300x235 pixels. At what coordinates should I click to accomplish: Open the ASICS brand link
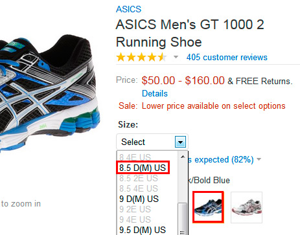[128, 9]
